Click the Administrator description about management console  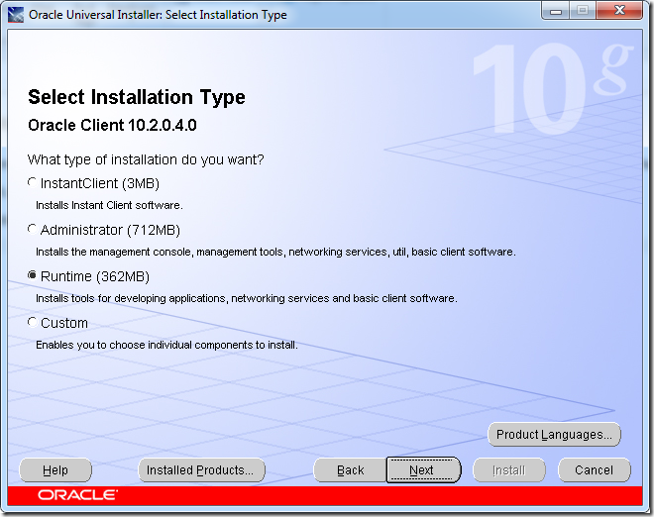point(275,252)
